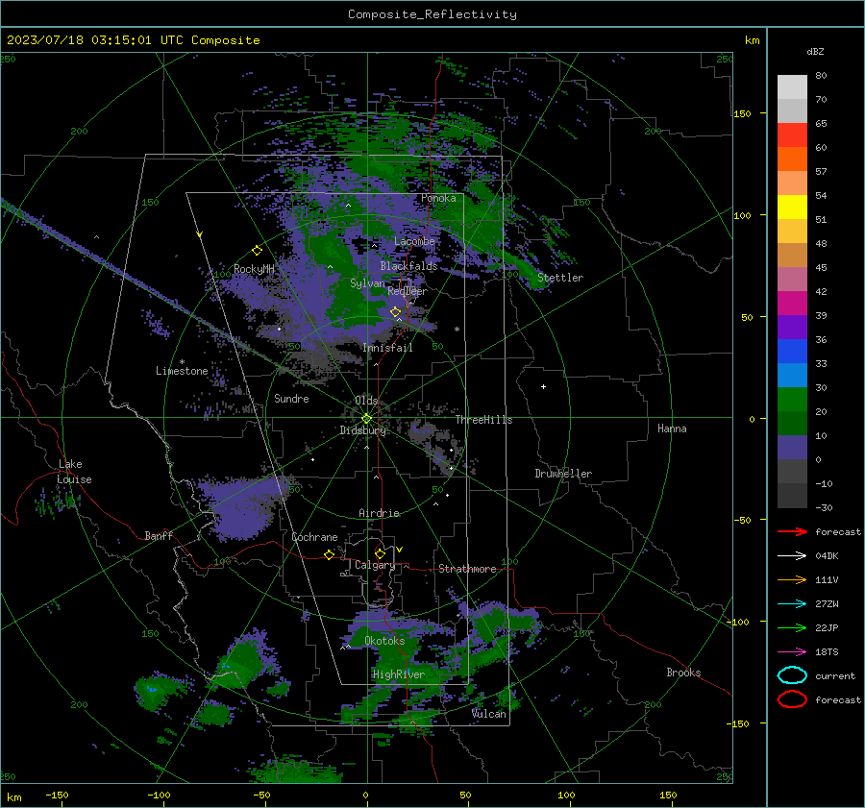Image resolution: width=865 pixels, height=808 pixels.
Task: Click the Composite_Reflectivity title
Action: click(x=432, y=14)
